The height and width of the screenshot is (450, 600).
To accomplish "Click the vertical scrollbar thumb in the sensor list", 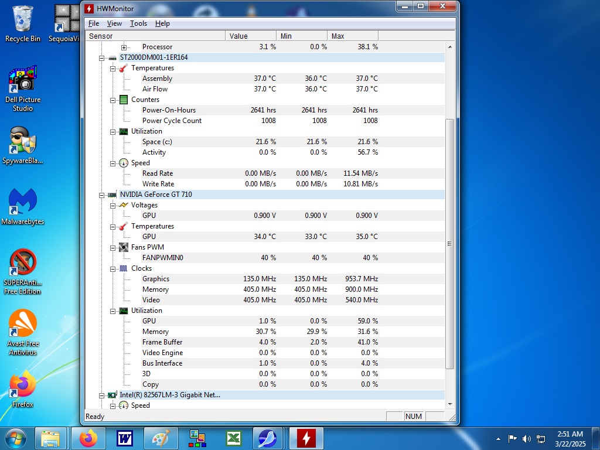I will [450, 244].
